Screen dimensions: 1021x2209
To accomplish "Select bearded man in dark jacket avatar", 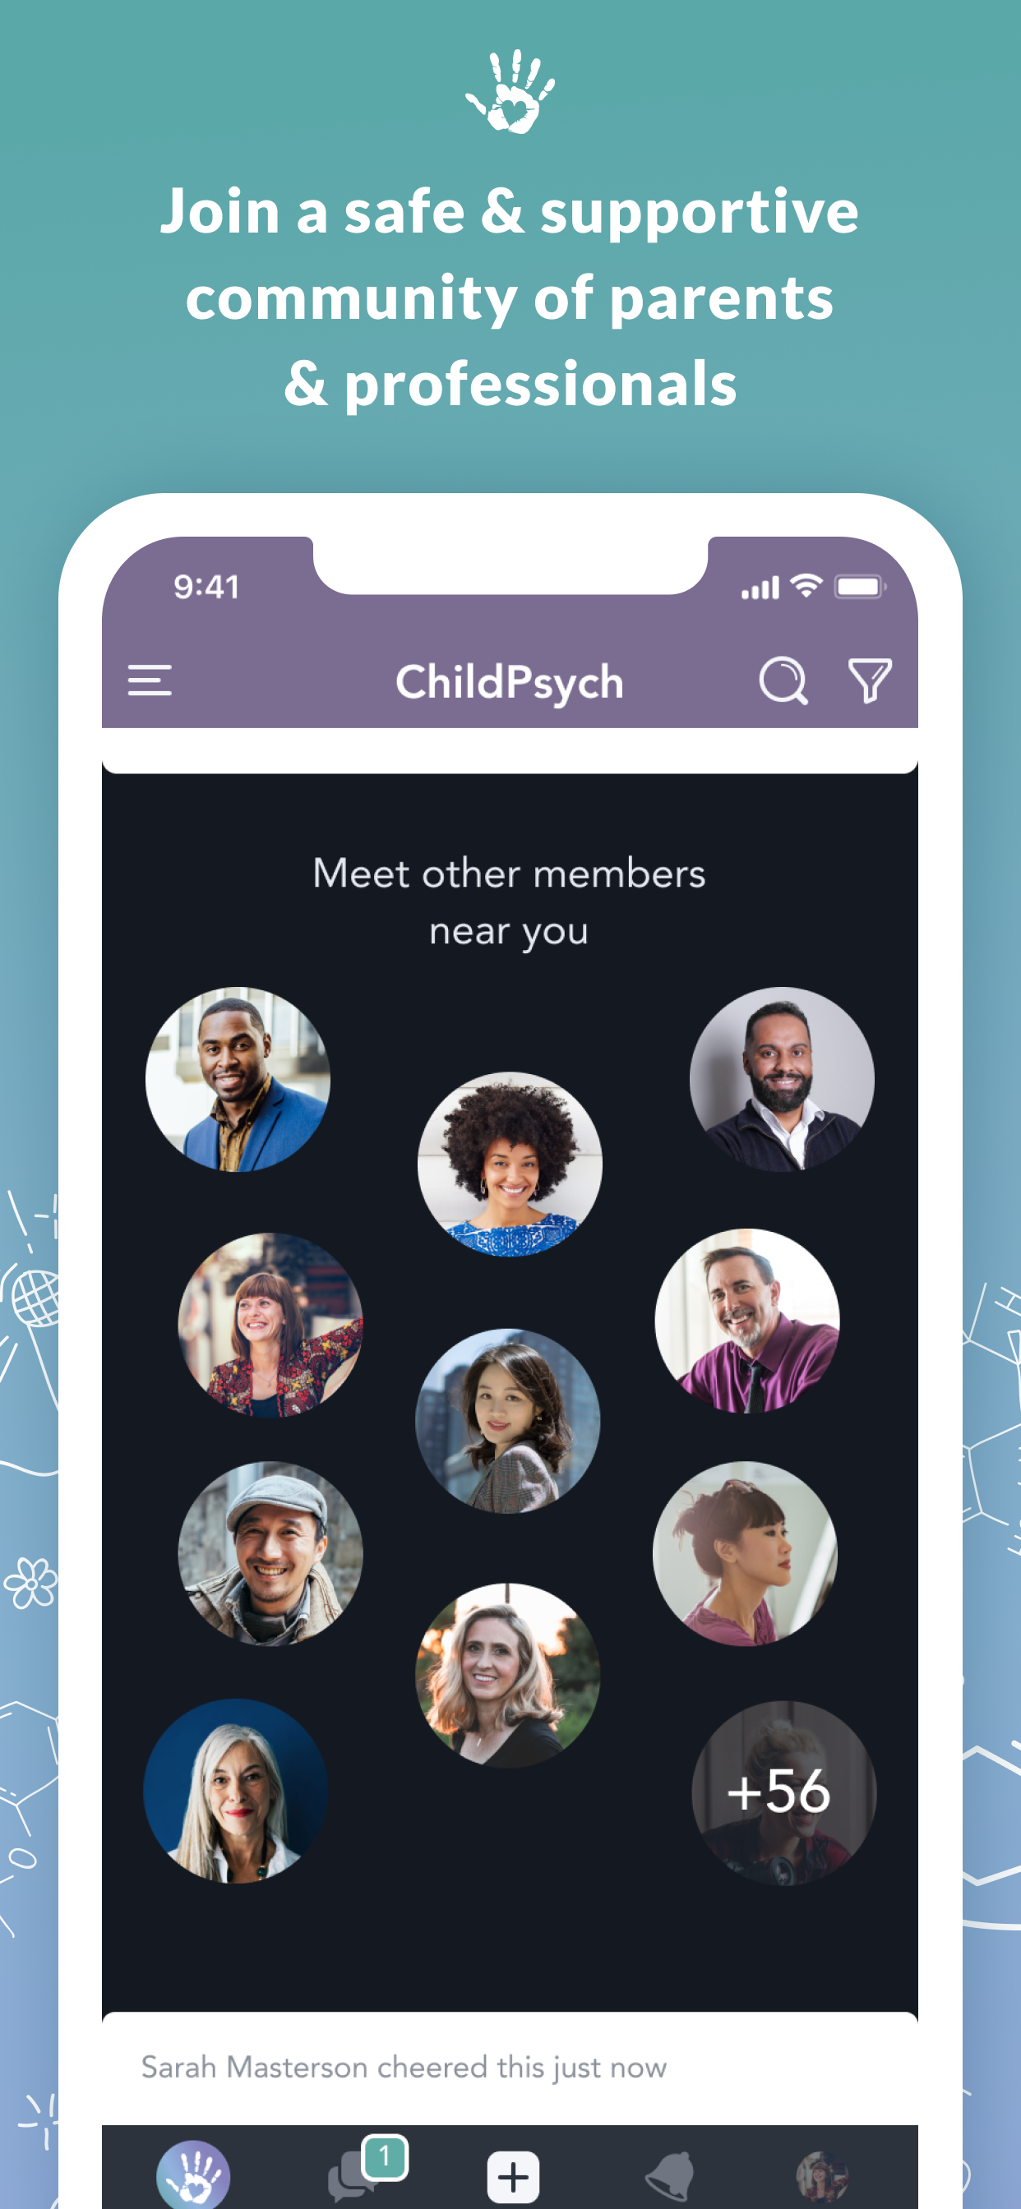I will click(782, 1079).
